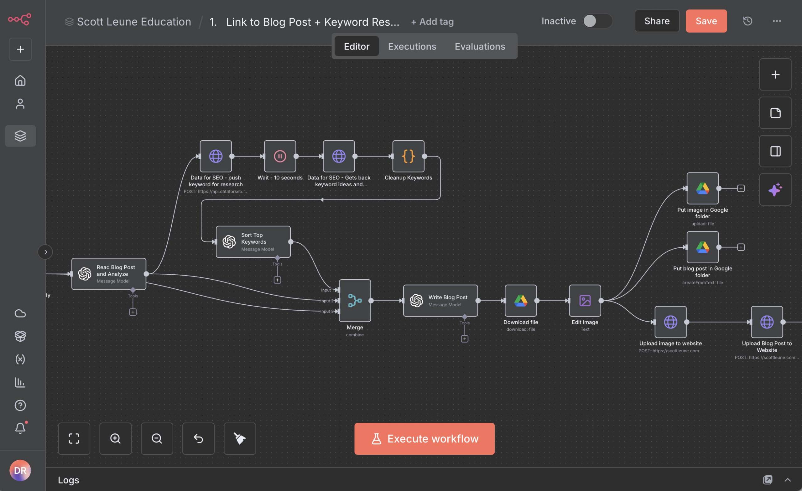Tidy up the workflow layout
The width and height of the screenshot is (802, 491).
(240, 438)
